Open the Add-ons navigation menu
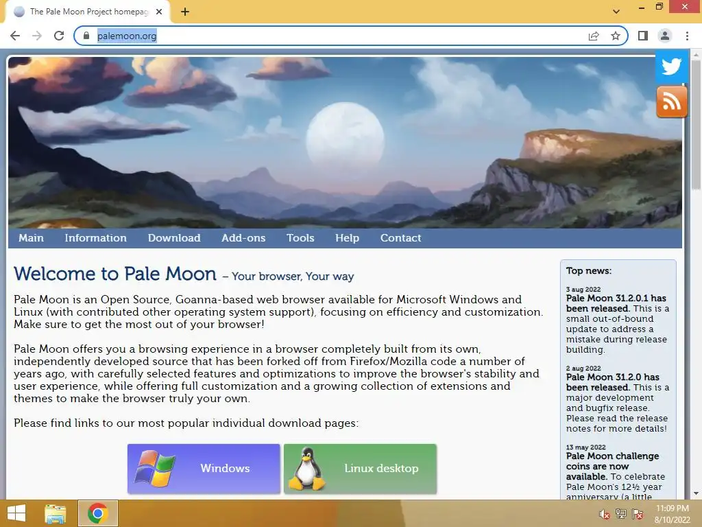 (243, 238)
